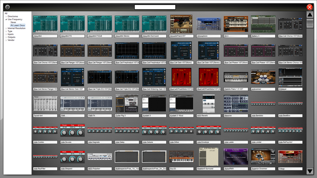Select the Absynth4 Surround plugin thumbnail

pos(154,24)
